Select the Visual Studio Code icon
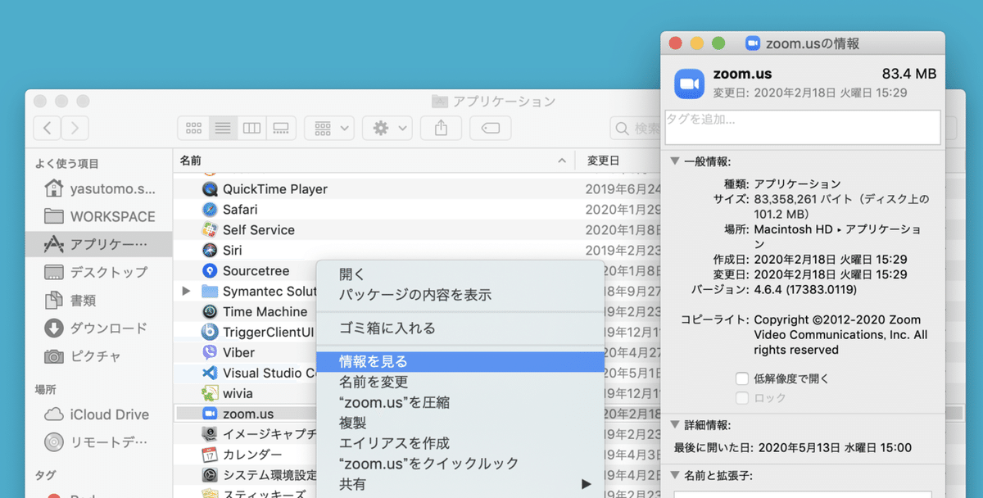Image resolution: width=983 pixels, height=498 pixels. click(x=210, y=373)
